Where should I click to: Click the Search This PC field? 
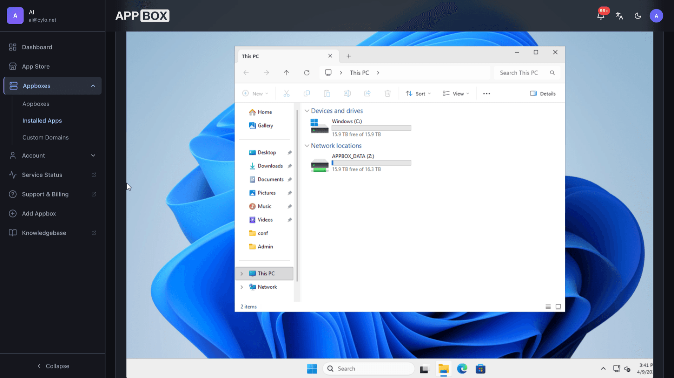(527, 73)
